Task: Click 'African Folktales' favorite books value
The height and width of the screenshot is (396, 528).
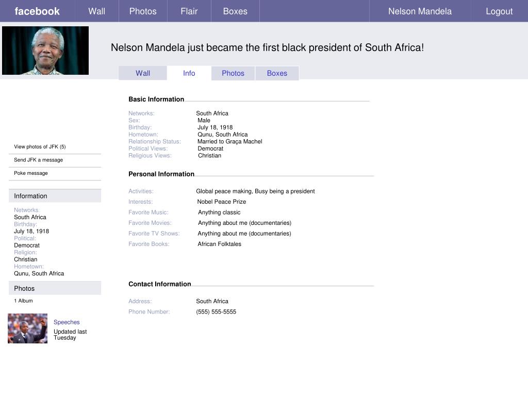Action: [x=220, y=244]
